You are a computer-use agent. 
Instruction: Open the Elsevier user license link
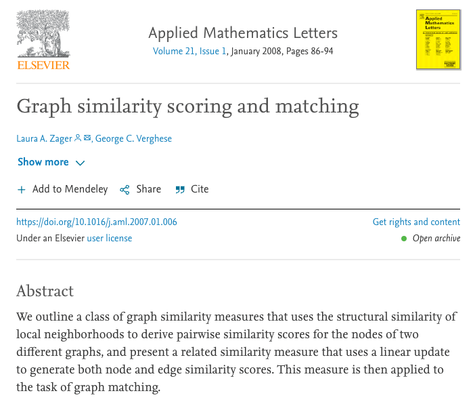click(x=109, y=239)
